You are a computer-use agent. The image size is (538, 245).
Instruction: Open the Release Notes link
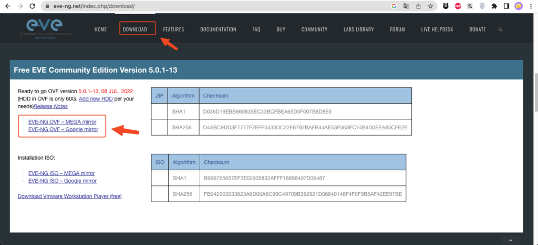(x=51, y=106)
